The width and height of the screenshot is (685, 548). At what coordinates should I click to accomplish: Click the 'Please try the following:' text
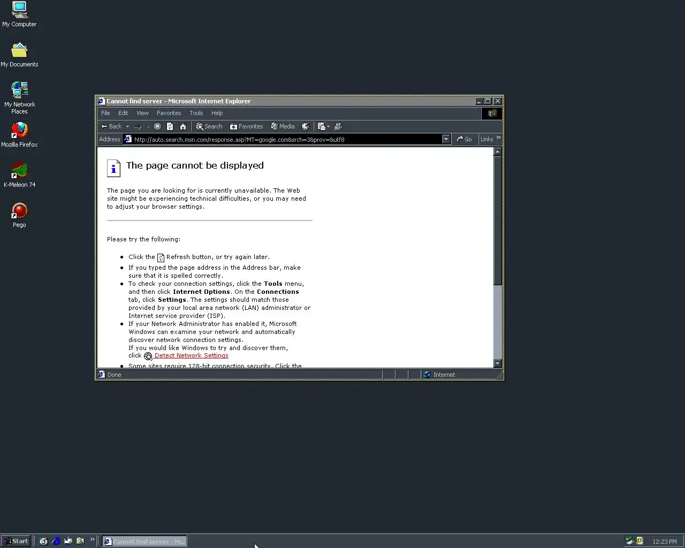point(143,239)
